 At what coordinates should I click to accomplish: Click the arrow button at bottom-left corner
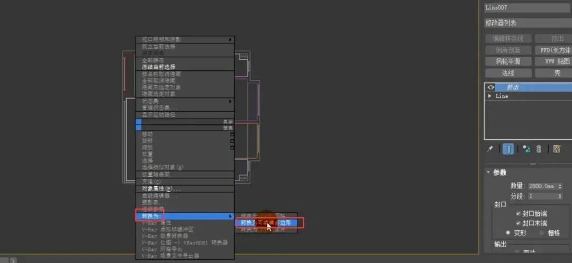point(13,260)
